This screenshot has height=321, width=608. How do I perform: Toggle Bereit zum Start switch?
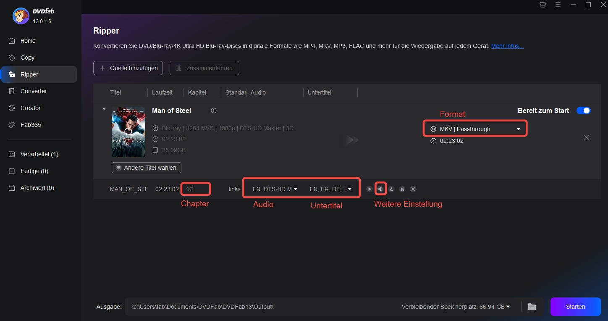coord(584,111)
